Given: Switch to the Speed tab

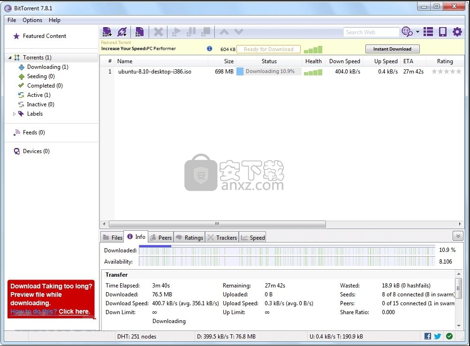Looking at the screenshot, I should pos(253,237).
